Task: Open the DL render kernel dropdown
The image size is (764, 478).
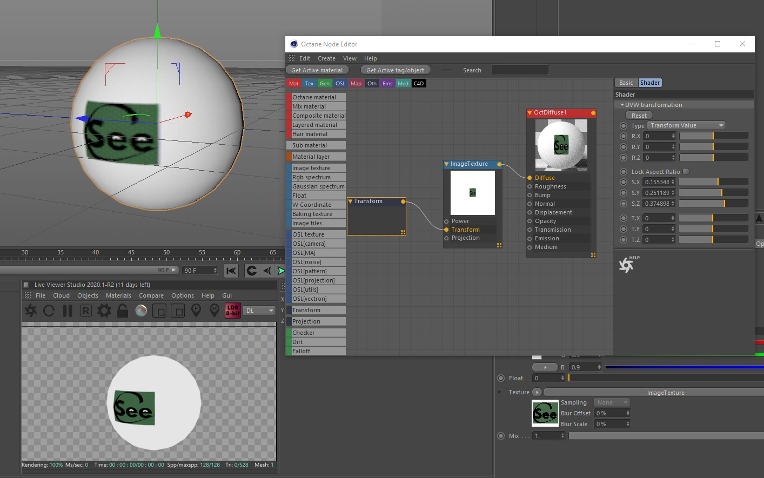Action: coord(260,311)
